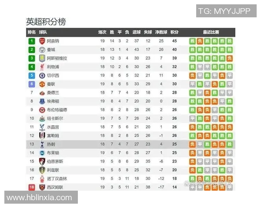Open the Manchester United crest icon
Screen dimensions: 261x208
pos(42,84)
